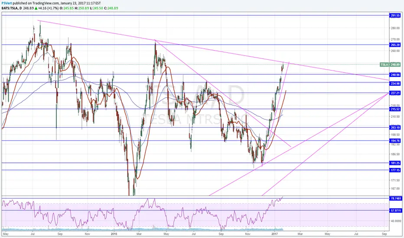The height and width of the screenshot is (238, 404).
Task: Click the close value C:248.89 in header
Action: [x=111, y=8]
